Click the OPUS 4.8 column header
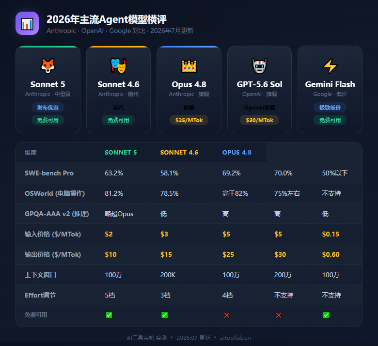 tap(236, 152)
